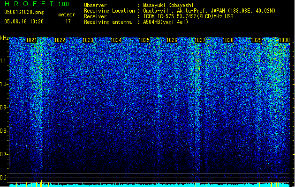Screen dimensions: 295x187
Task: Click the 1025 time marker
Action: pyautogui.click(x=144, y=40)
